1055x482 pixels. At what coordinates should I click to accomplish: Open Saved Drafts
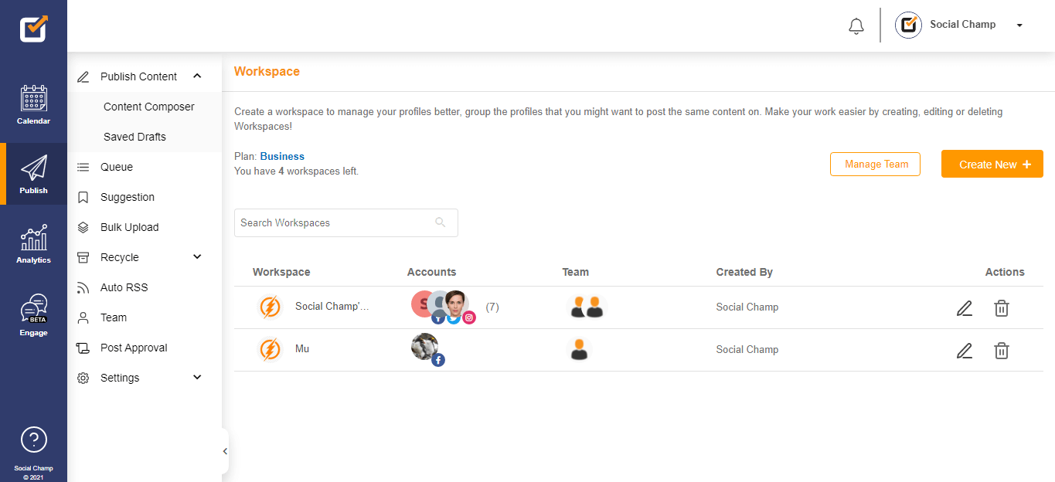tap(134, 137)
